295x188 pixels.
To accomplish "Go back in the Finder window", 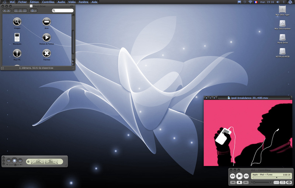I will click(x=4, y=11).
